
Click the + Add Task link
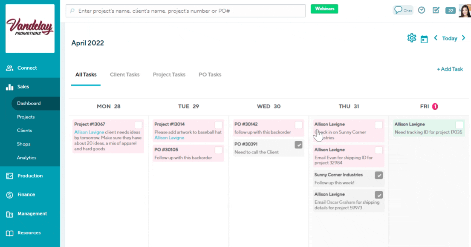(x=450, y=69)
